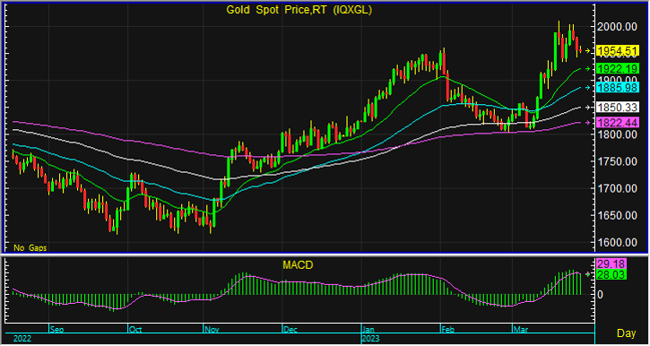Click the Day interval label

coord(627,333)
